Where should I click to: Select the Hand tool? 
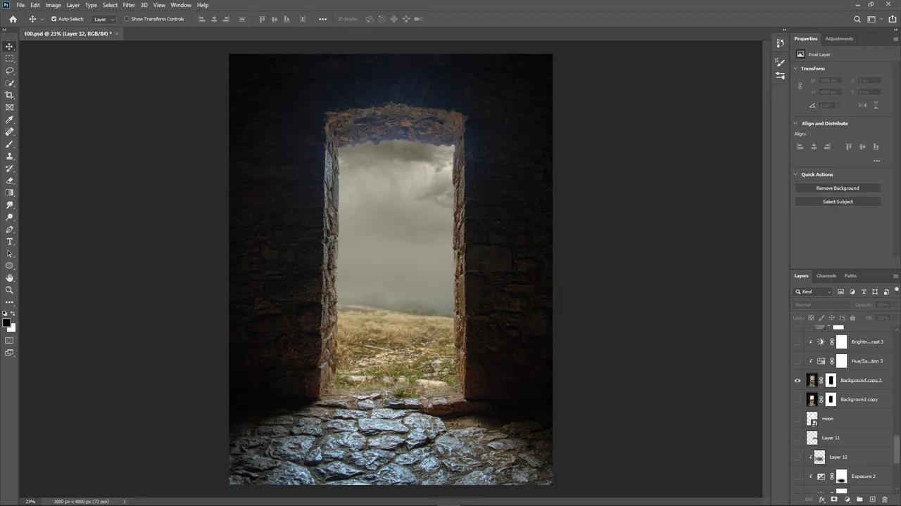[9, 278]
